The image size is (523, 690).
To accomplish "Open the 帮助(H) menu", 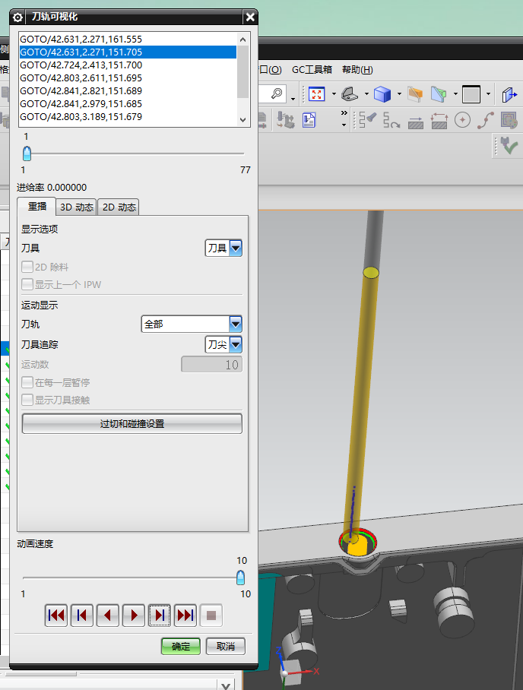I will [x=357, y=69].
